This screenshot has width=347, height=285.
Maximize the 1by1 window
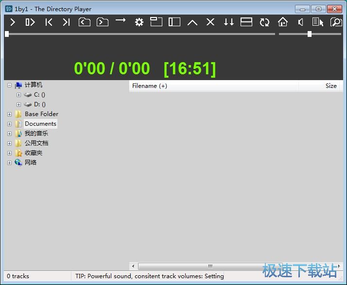[318, 9]
